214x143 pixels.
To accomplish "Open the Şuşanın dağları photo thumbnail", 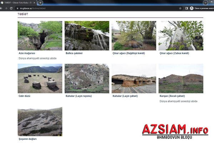I will (40, 122).
